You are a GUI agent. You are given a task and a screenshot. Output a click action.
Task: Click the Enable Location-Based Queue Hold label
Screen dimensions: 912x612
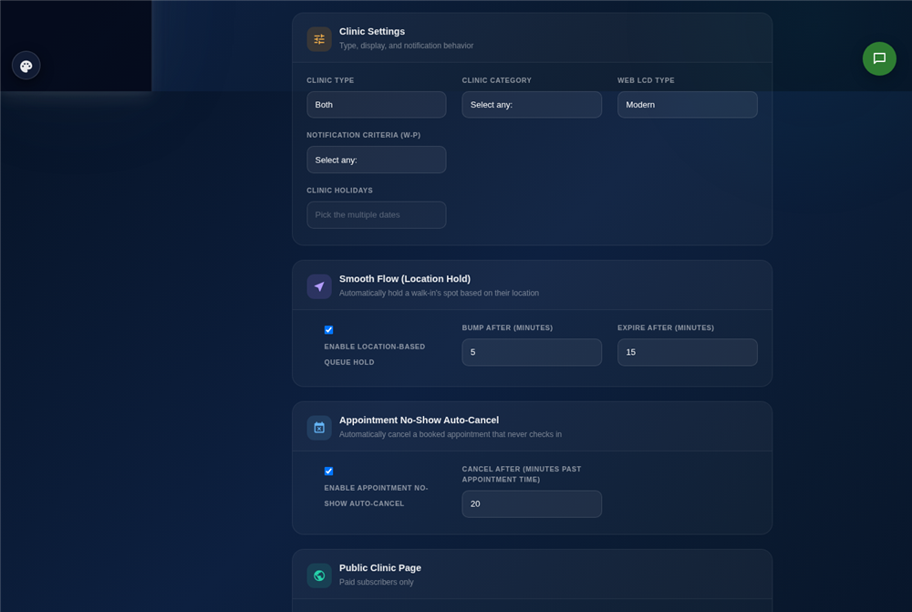coord(375,355)
